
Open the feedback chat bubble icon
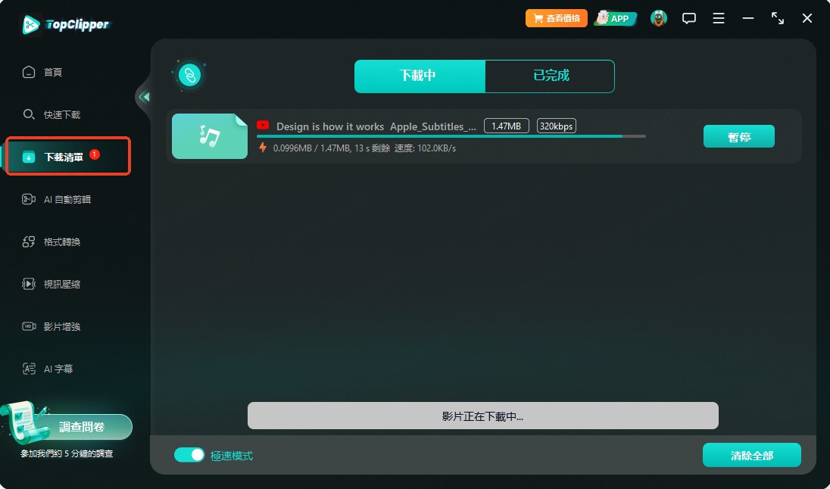tap(688, 18)
